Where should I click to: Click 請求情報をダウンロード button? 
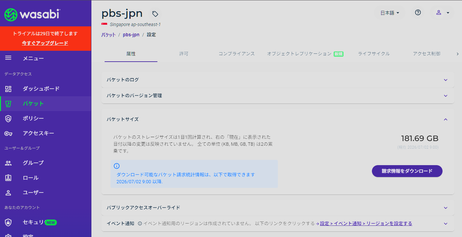407,171
